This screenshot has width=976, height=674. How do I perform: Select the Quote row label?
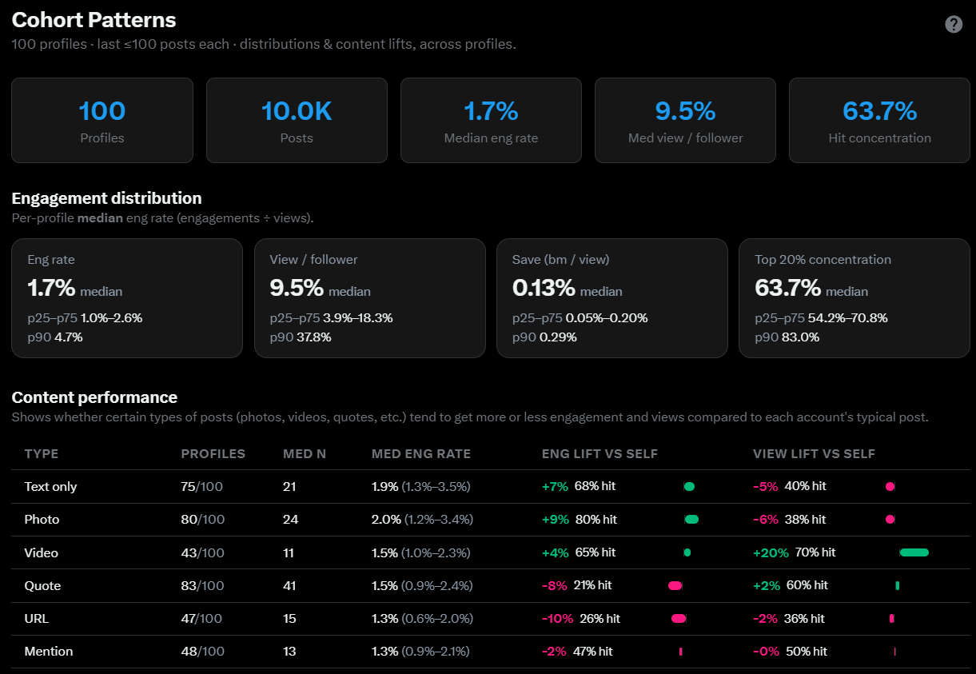click(x=42, y=585)
